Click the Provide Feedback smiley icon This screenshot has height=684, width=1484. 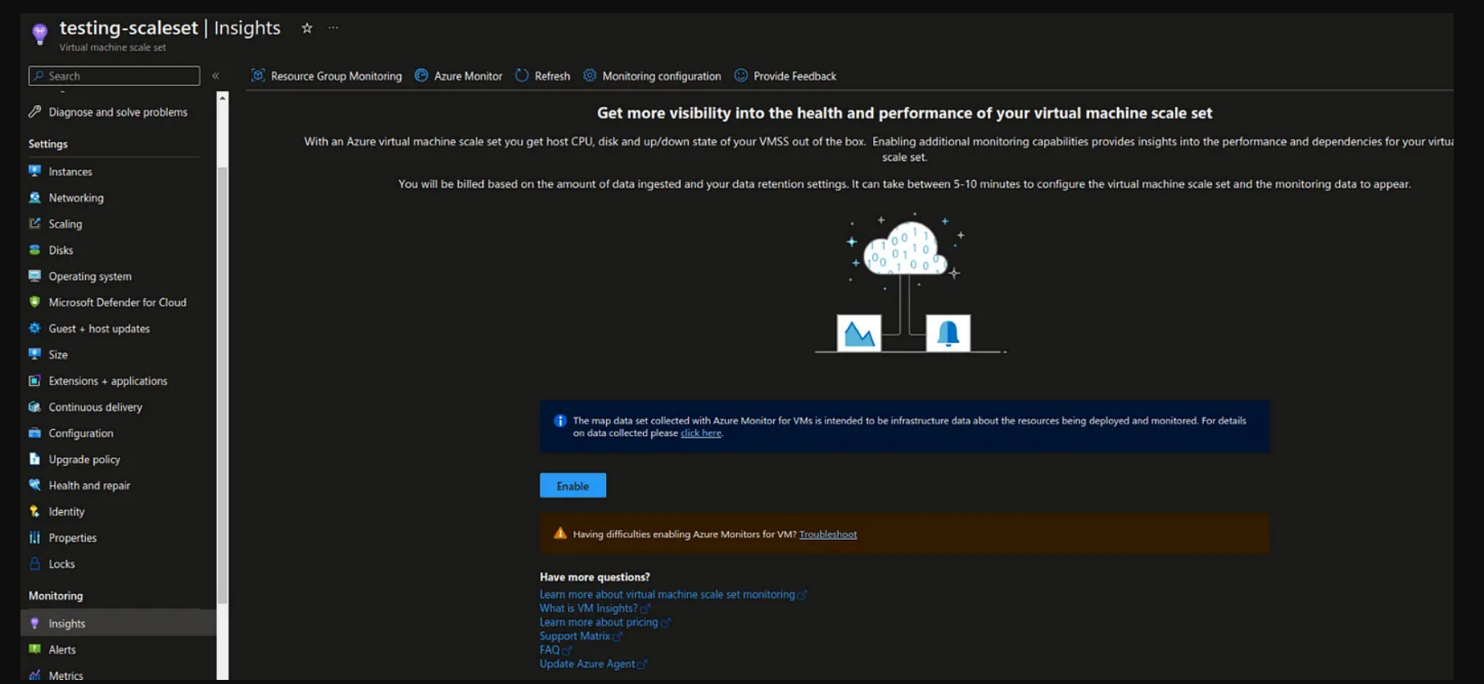point(740,75)
